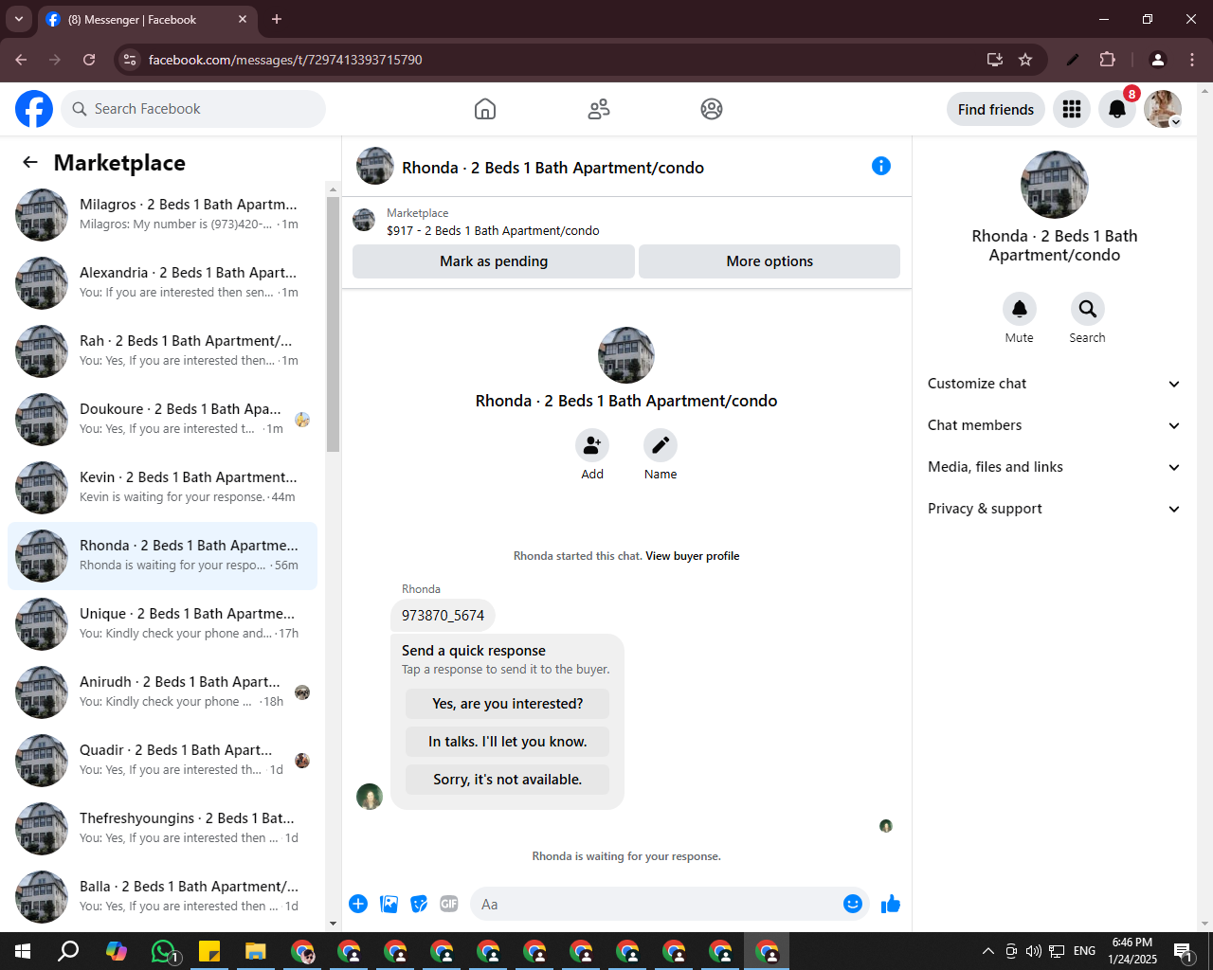The height and width of the screenshot is (970, 1213).
Task: Open File Explorer from the taskbar
Action: (256, 951)
